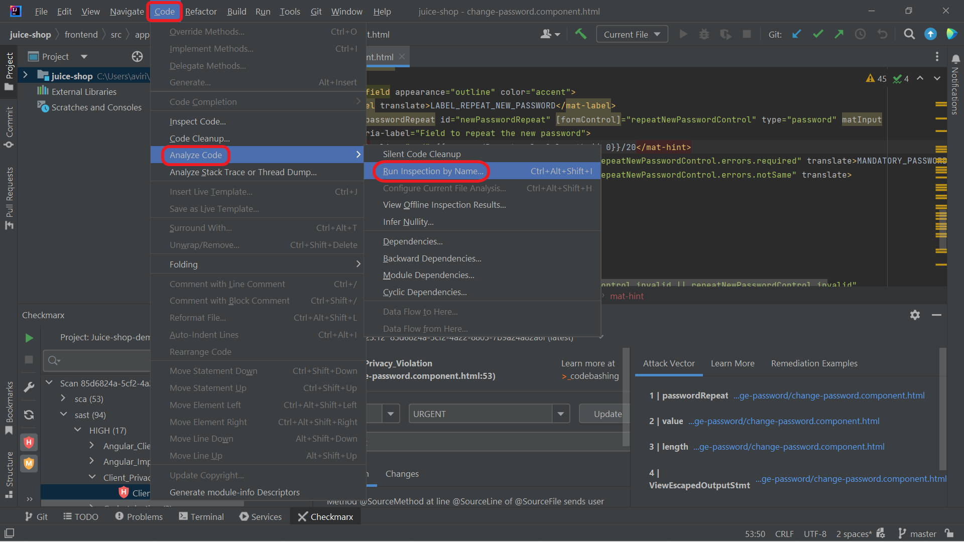Open the Refactor menu
The width and height of the screenshot is (964, 542).
201,11
